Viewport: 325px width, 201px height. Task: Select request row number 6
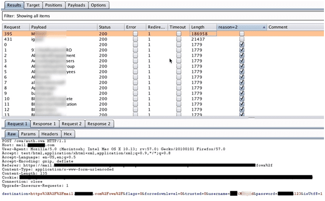coord(6,77)
